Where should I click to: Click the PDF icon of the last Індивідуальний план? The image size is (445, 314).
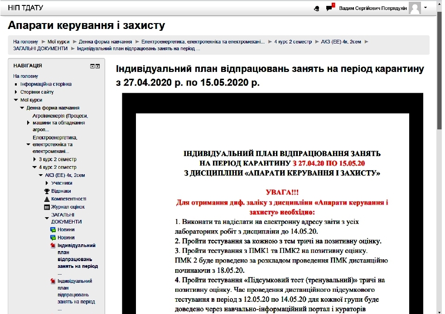[x=53, y=281]
